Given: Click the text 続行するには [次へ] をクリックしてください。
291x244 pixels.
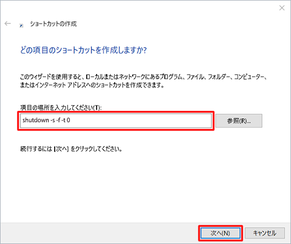Looking at the screenshot, I should coord(71,149).
